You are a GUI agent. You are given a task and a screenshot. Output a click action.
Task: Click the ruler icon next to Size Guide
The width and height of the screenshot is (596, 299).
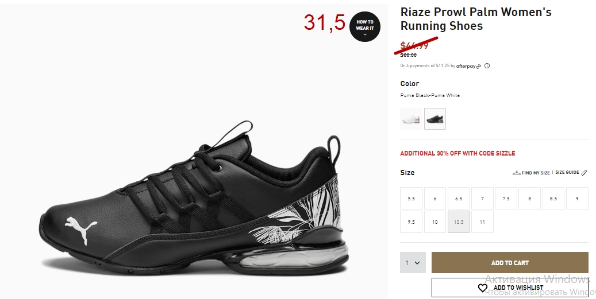click(x=584, y=173)
